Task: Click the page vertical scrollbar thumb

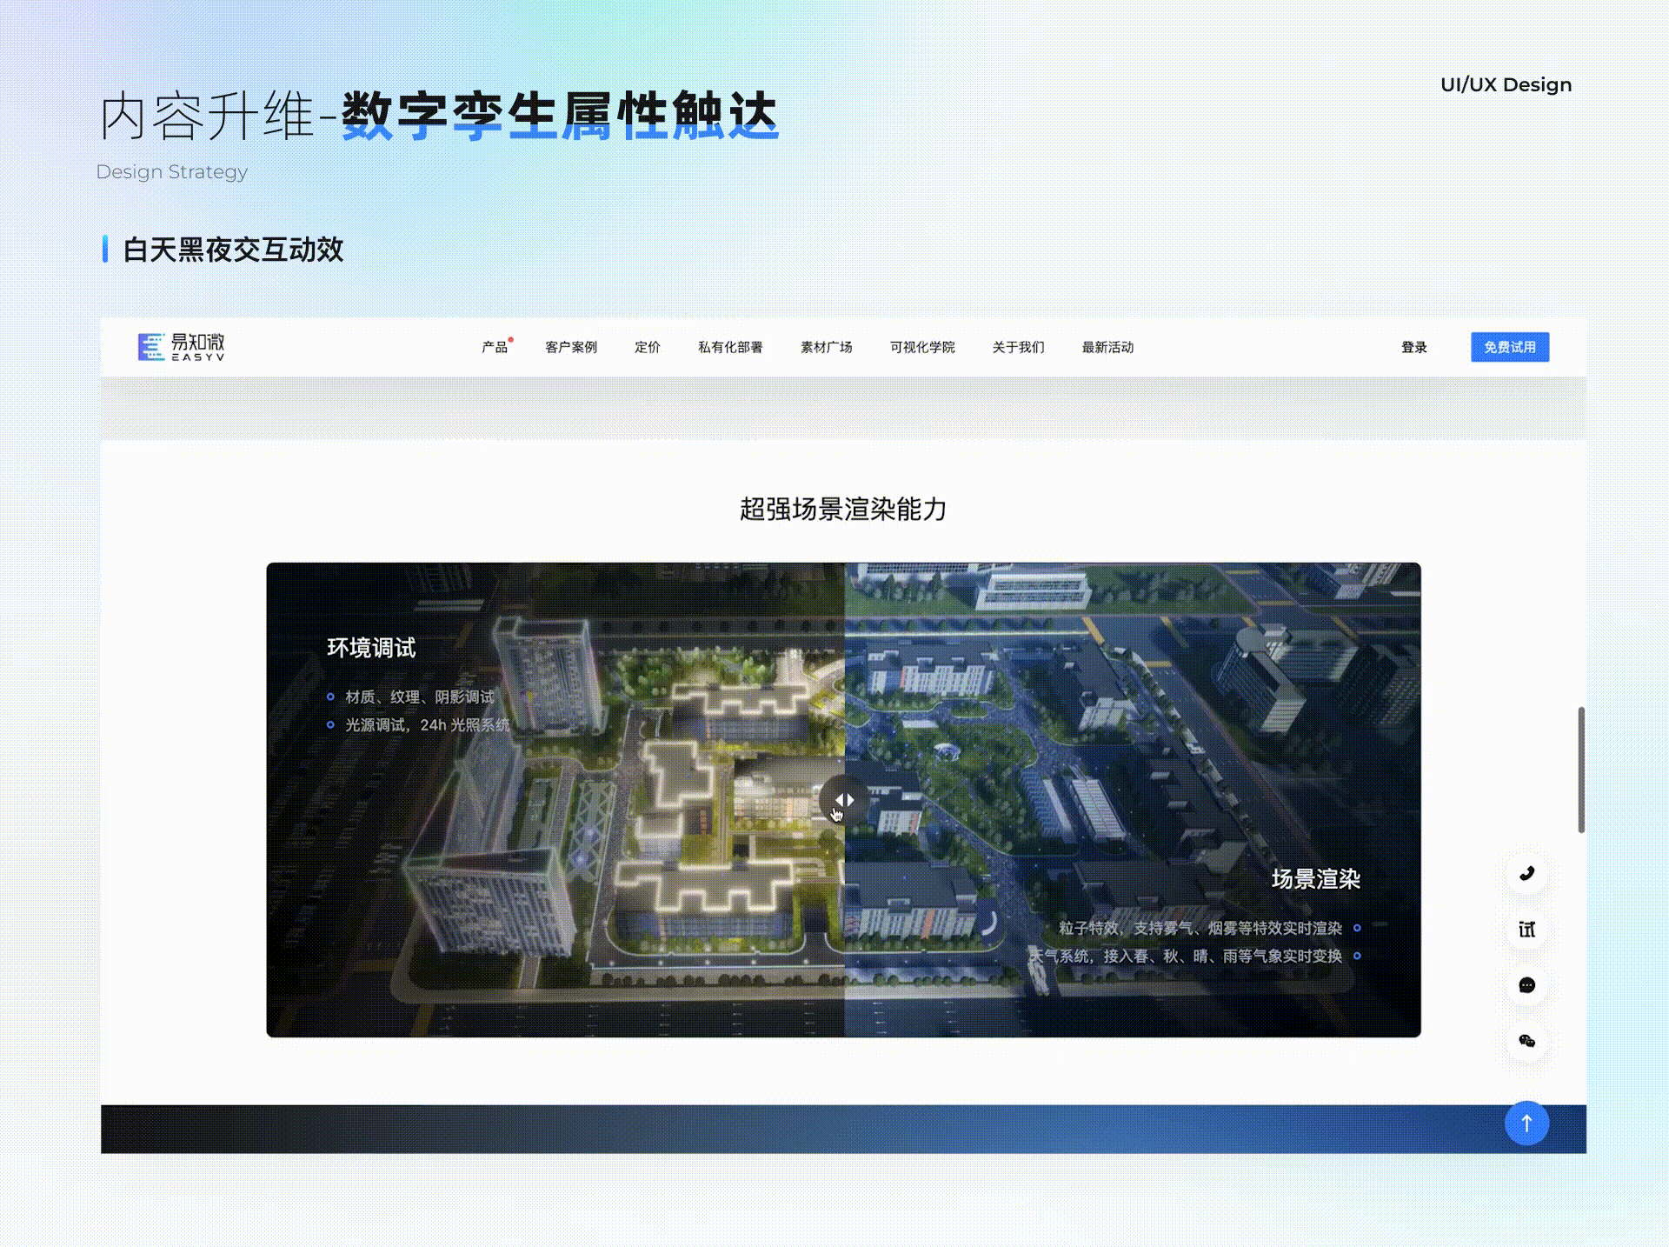Action: point(1581,770)
